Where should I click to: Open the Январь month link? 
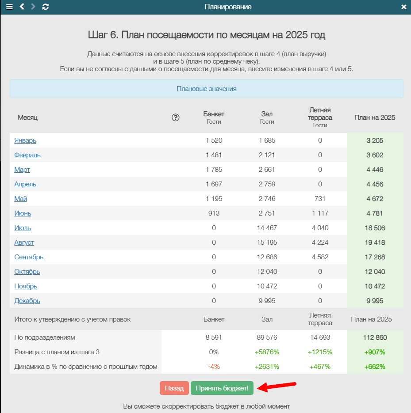(25, 140)
